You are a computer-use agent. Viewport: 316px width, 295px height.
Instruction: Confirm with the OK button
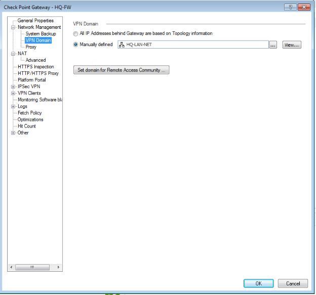pyautogui.click(x=258, y=284)
